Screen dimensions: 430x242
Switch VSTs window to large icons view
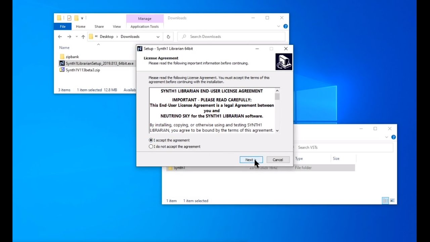point(392,201)
